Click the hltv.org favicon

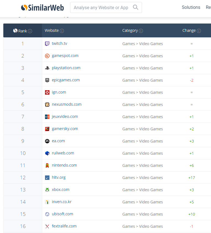(47, 178)
